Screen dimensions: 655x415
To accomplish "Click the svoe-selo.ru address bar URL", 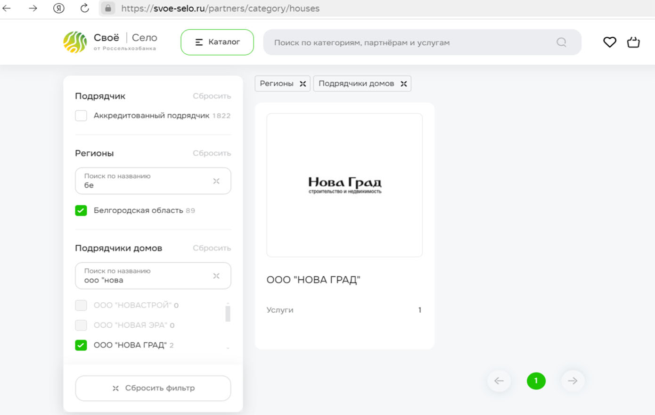I will point(220,8).
